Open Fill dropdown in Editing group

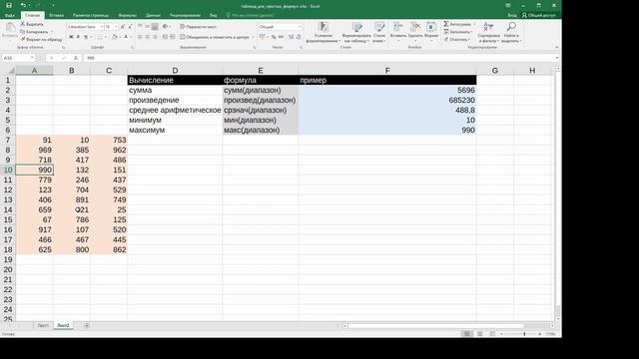[x=458, y=32]
